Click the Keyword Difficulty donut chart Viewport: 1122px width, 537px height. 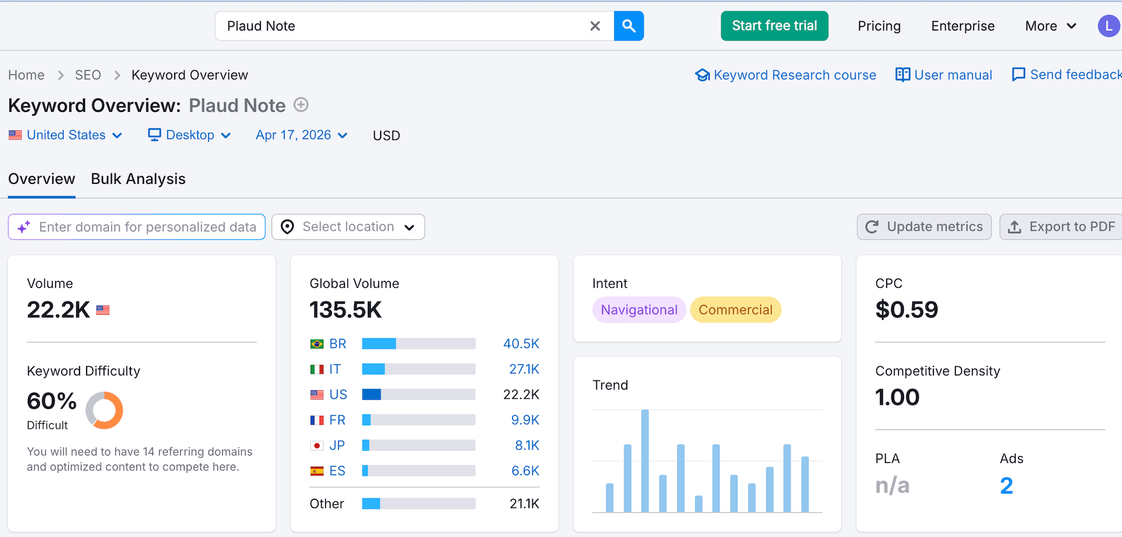[104, 410]
